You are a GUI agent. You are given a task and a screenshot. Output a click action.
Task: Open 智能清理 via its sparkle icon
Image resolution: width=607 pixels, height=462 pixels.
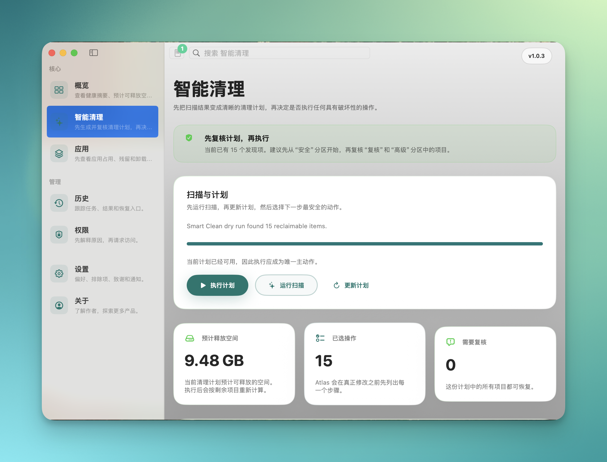59,122
